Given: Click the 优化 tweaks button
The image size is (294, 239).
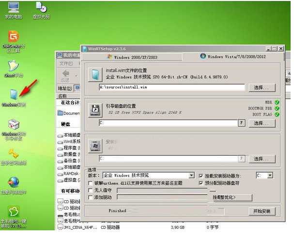Looking at the screenshot, I should (232, 197).
